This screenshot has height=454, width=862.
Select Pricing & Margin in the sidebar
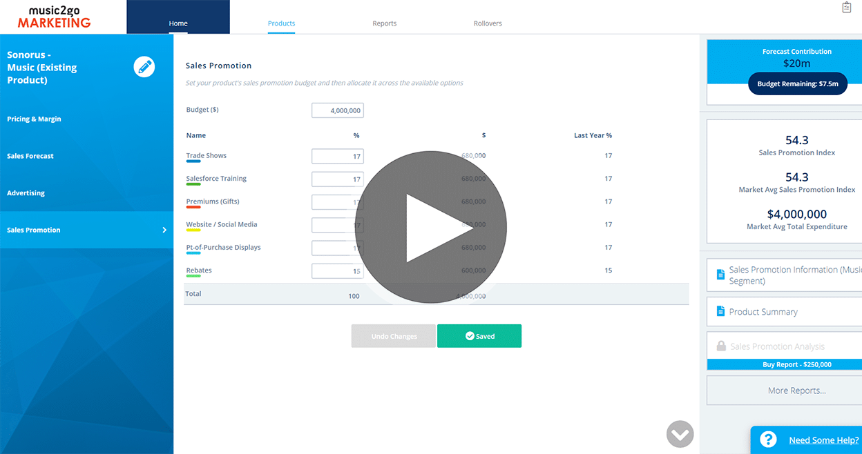34,119
